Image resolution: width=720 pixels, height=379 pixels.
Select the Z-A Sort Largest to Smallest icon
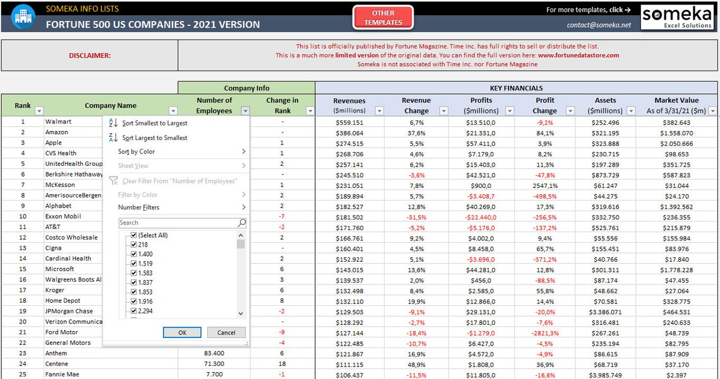pos(112,137)
